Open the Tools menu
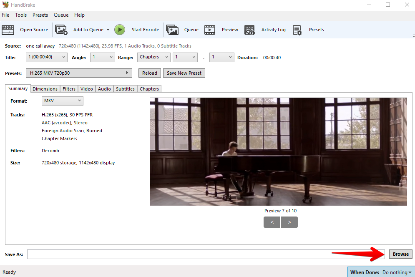 click(21, 15)
